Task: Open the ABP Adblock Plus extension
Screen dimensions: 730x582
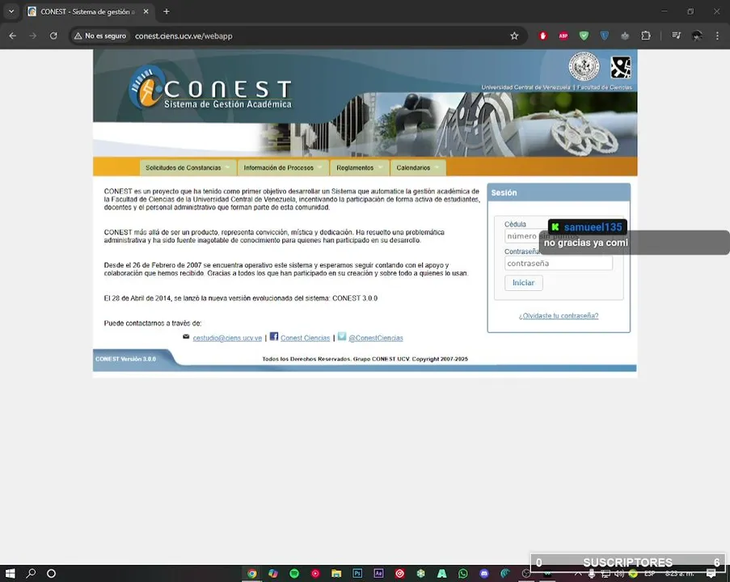Action: 563,36
